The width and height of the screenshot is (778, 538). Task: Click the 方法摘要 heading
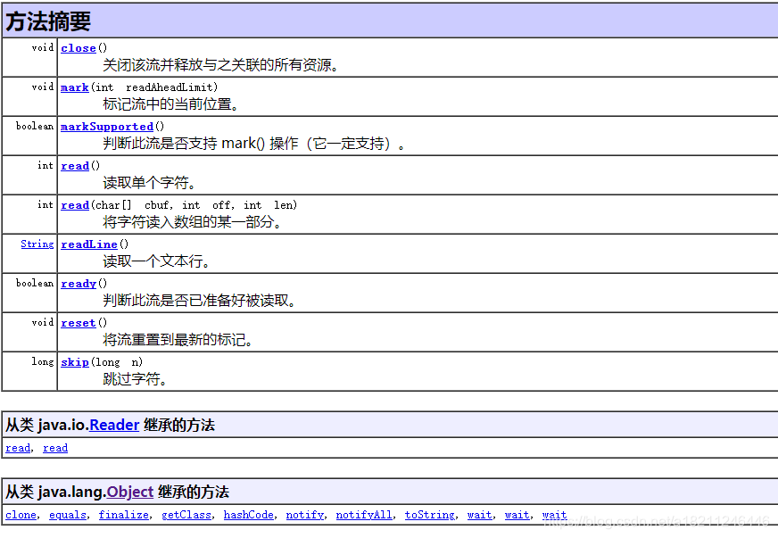[x=48, y=21]
